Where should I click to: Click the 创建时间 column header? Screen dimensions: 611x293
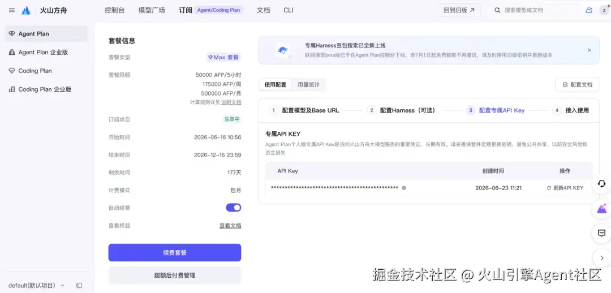[493, 171]
